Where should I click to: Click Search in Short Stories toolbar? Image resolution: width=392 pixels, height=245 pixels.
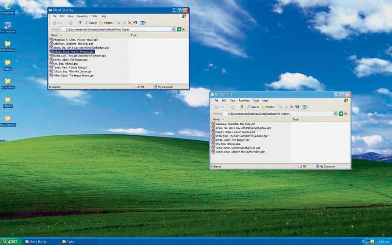click(x=91, y=23)
